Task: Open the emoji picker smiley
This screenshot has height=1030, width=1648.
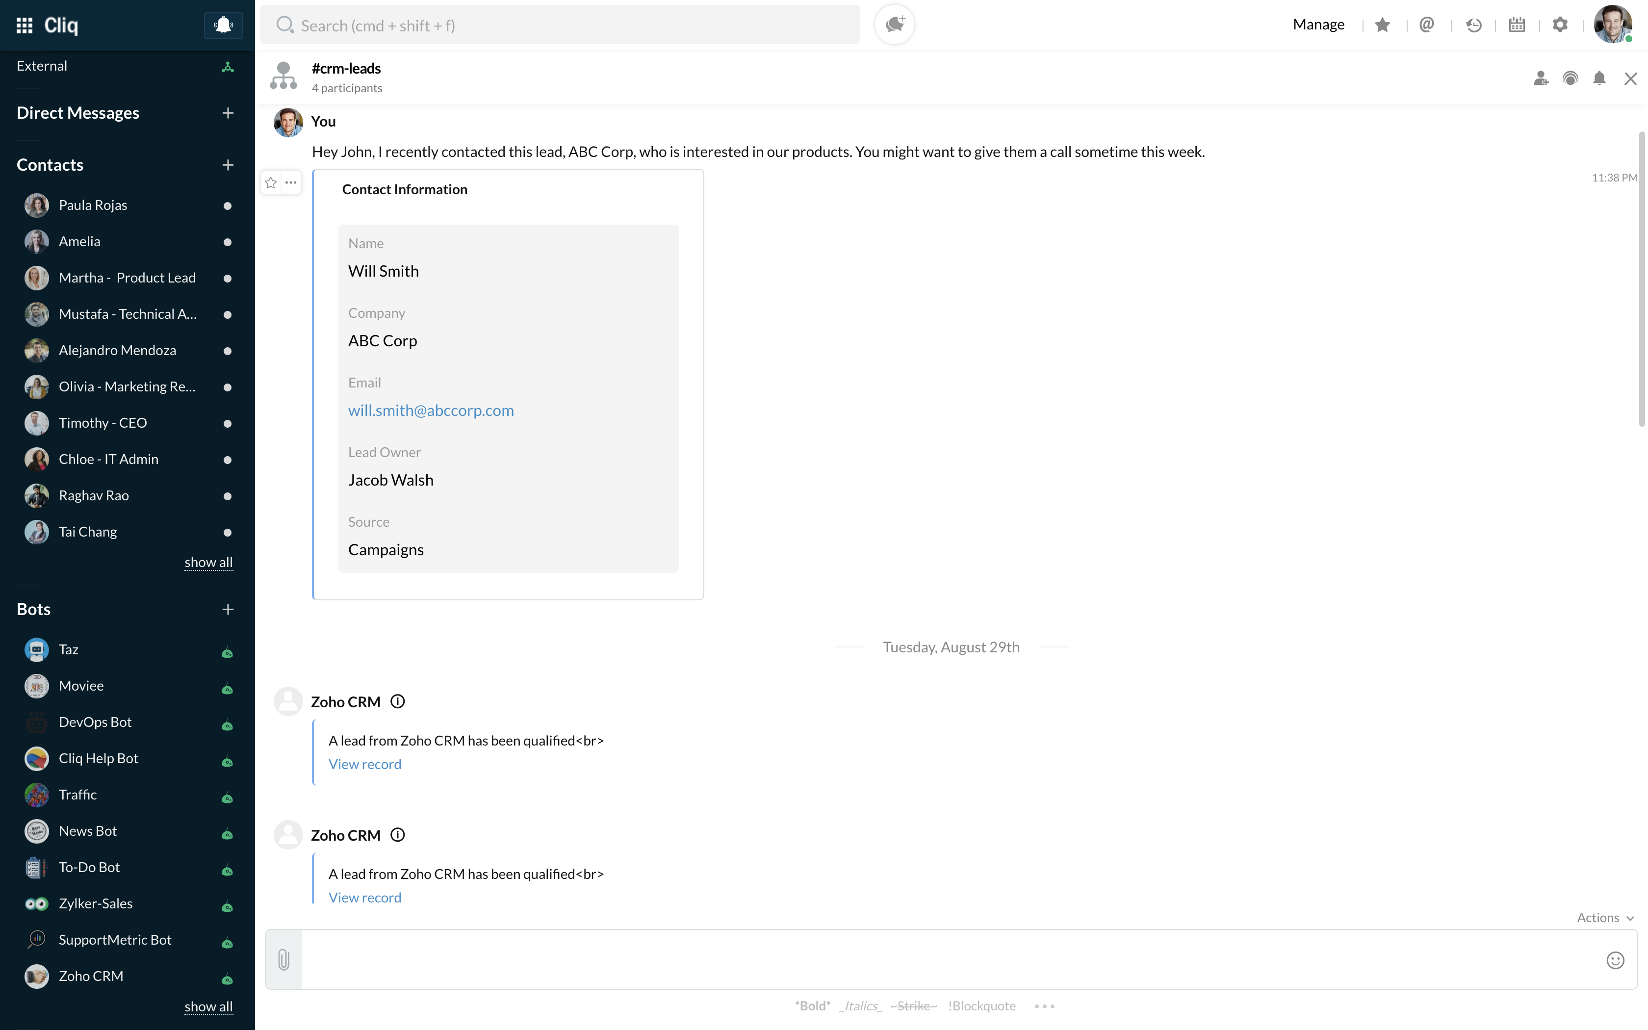Action: 1615,960
